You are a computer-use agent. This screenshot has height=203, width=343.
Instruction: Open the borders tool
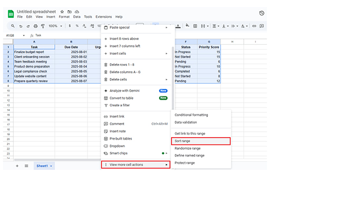(195, 26)
